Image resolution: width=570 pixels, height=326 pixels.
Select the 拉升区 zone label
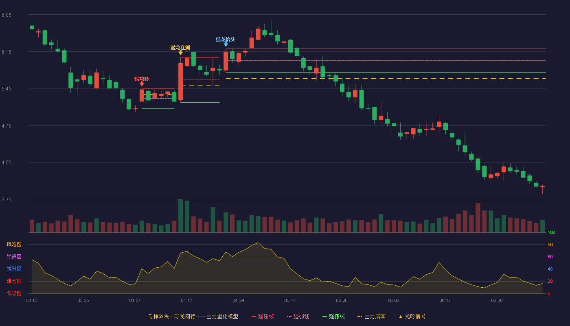(14, 269)
